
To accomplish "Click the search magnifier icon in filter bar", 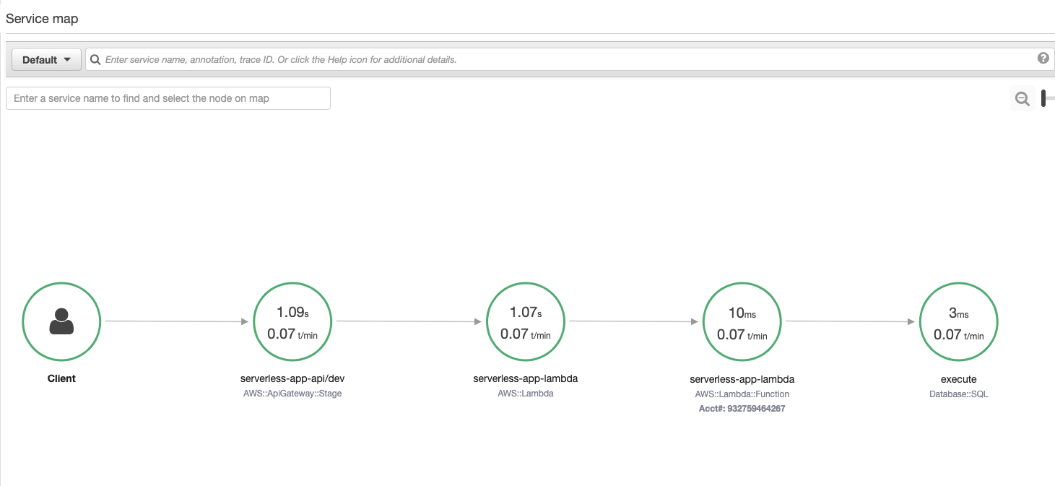I will click(x=95, y=59).
